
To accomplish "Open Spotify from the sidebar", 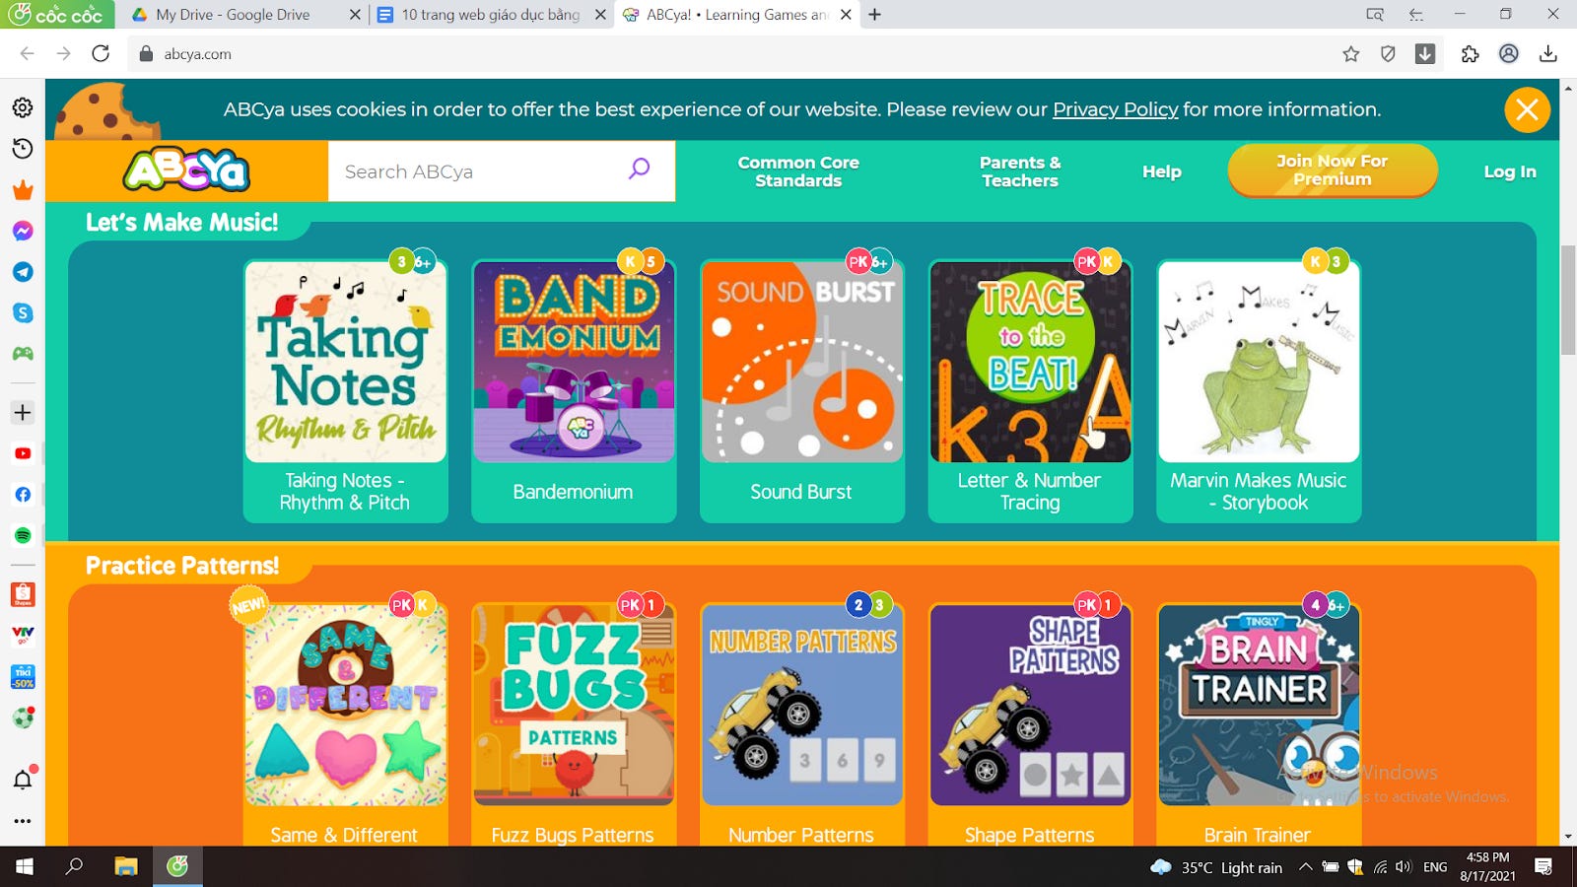I will click(x=23, y=535).
